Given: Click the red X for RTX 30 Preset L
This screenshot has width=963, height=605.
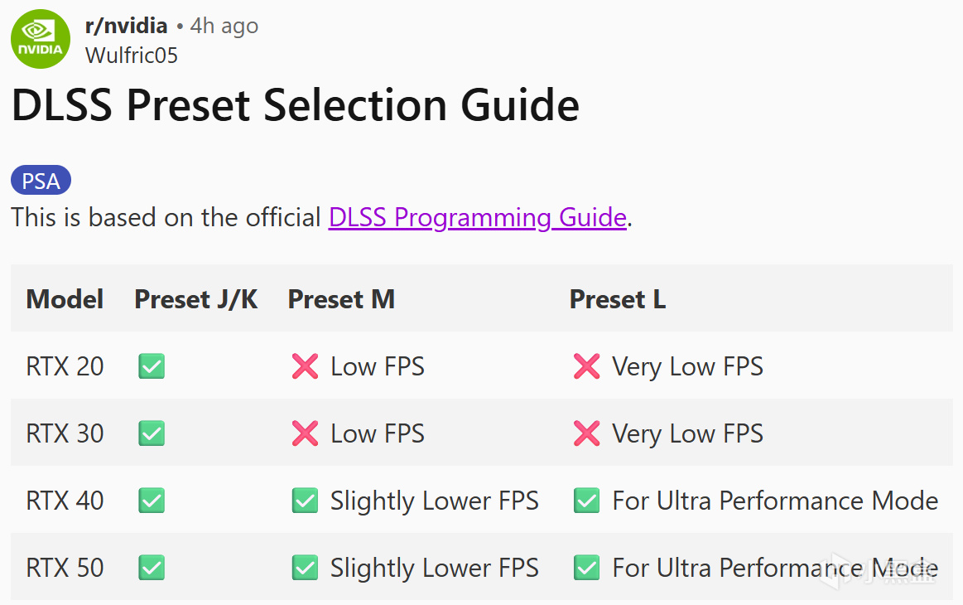Looking at the screenshot, I should pos(586,433).
